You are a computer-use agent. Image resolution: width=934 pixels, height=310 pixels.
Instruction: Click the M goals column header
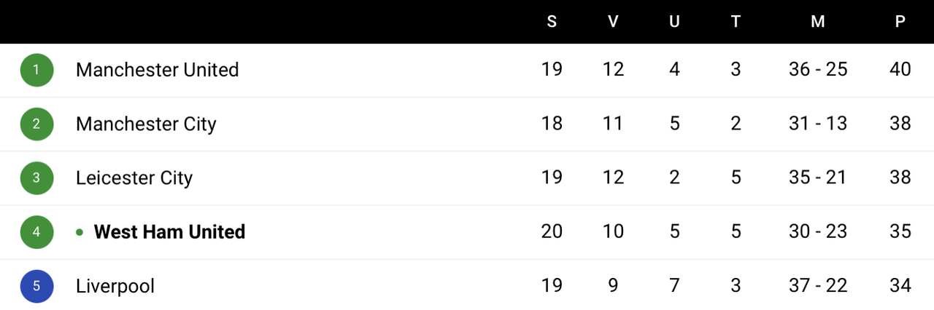[x=818, y=22]
